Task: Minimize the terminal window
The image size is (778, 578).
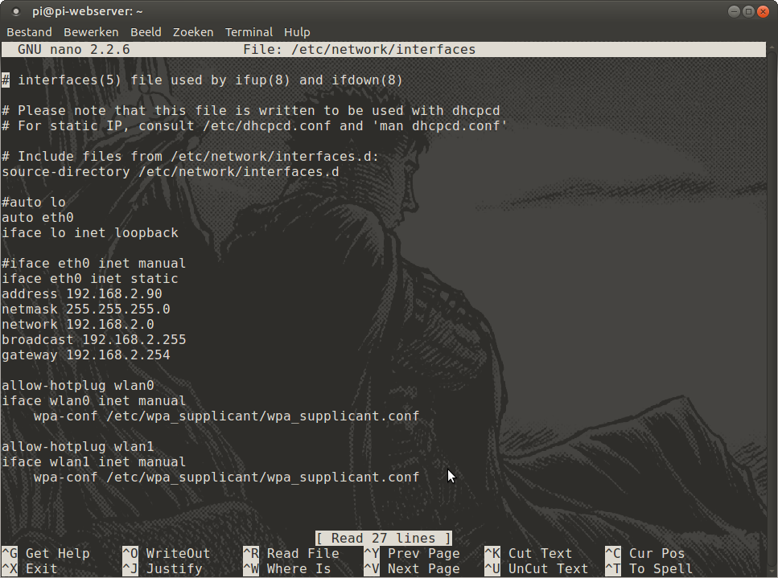Action: 734,11
